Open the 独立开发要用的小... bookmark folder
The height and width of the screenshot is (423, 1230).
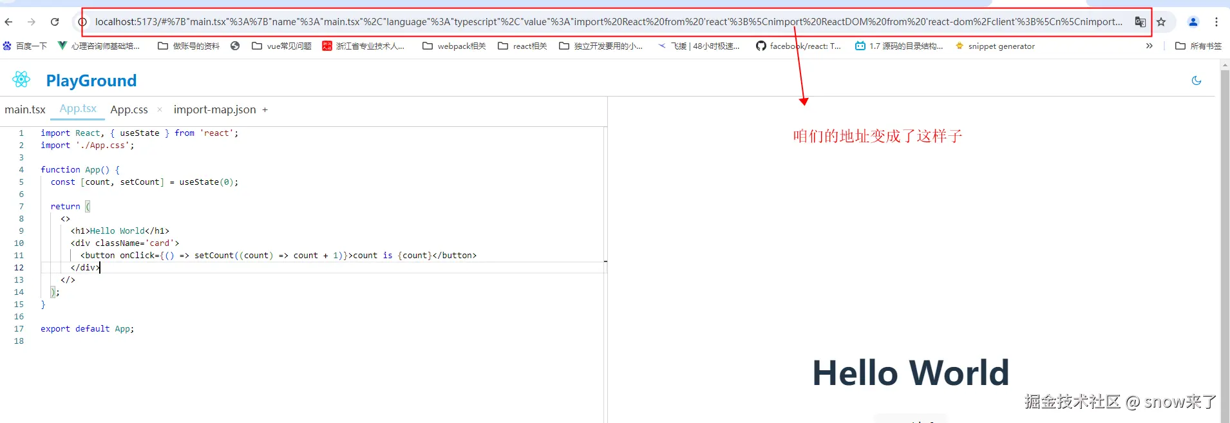[x=601, y=46]
